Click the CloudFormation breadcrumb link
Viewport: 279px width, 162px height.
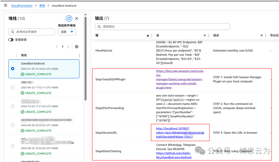[x=22, y=6]
